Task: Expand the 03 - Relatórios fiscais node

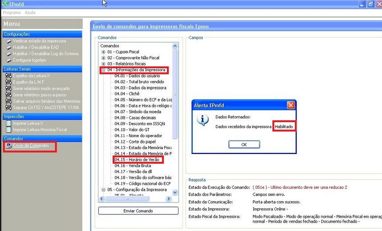Action: [103, 64]
